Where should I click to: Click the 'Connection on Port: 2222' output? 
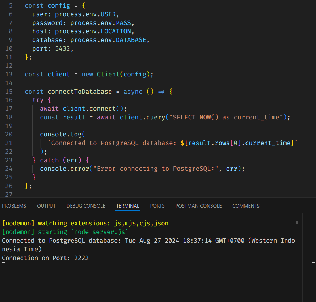45,258
